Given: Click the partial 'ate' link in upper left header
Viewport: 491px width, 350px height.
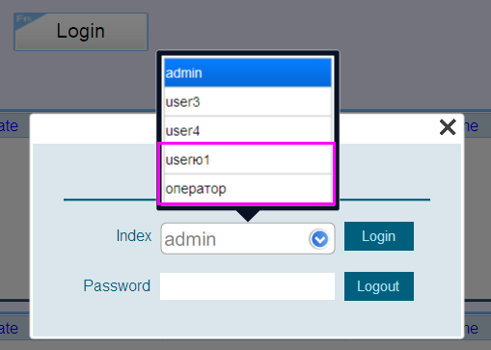Looking at the screenshot, I should point(9,126).
